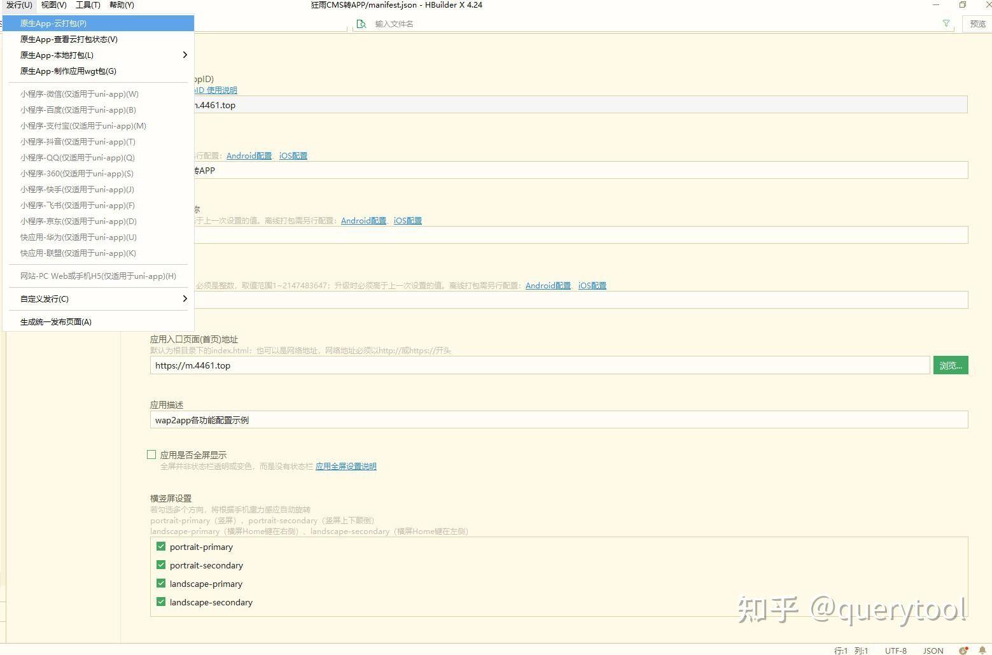Open Android配置 link in version name row
The width and height of the screenshot is (992, 655).
point(363,221)
